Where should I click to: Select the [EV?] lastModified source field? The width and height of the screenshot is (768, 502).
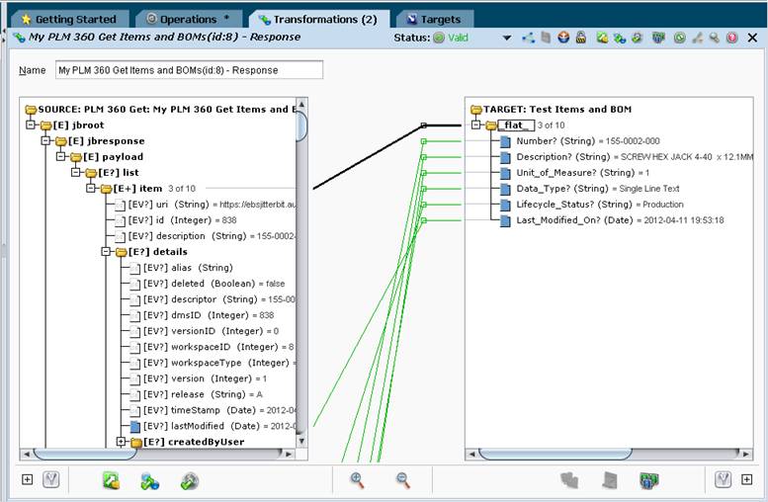[x=213, y=426]
